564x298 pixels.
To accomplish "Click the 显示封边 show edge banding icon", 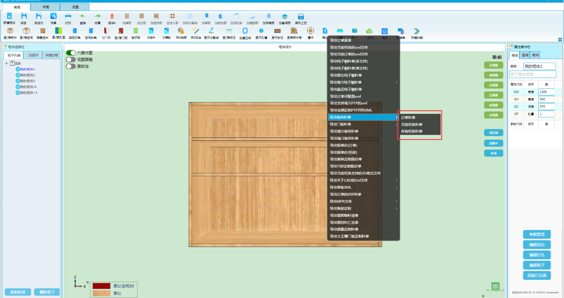I will tap(277, 31).
